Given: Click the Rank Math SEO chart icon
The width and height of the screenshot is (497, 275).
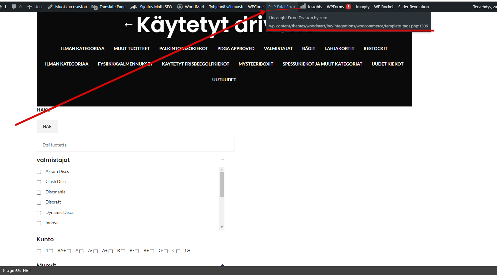Looking at the screenshot, I should [x=134, y=7].
